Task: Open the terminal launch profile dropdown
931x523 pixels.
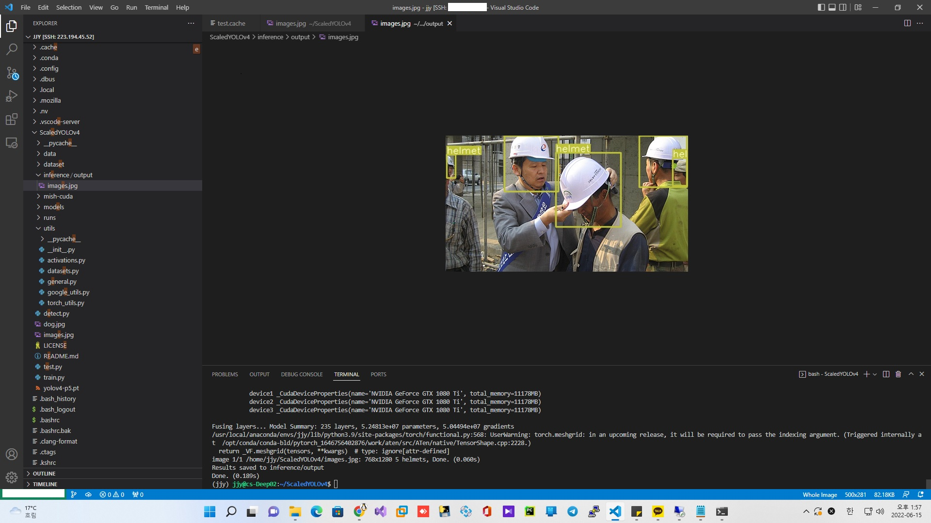Action: [x=875, y=374]
